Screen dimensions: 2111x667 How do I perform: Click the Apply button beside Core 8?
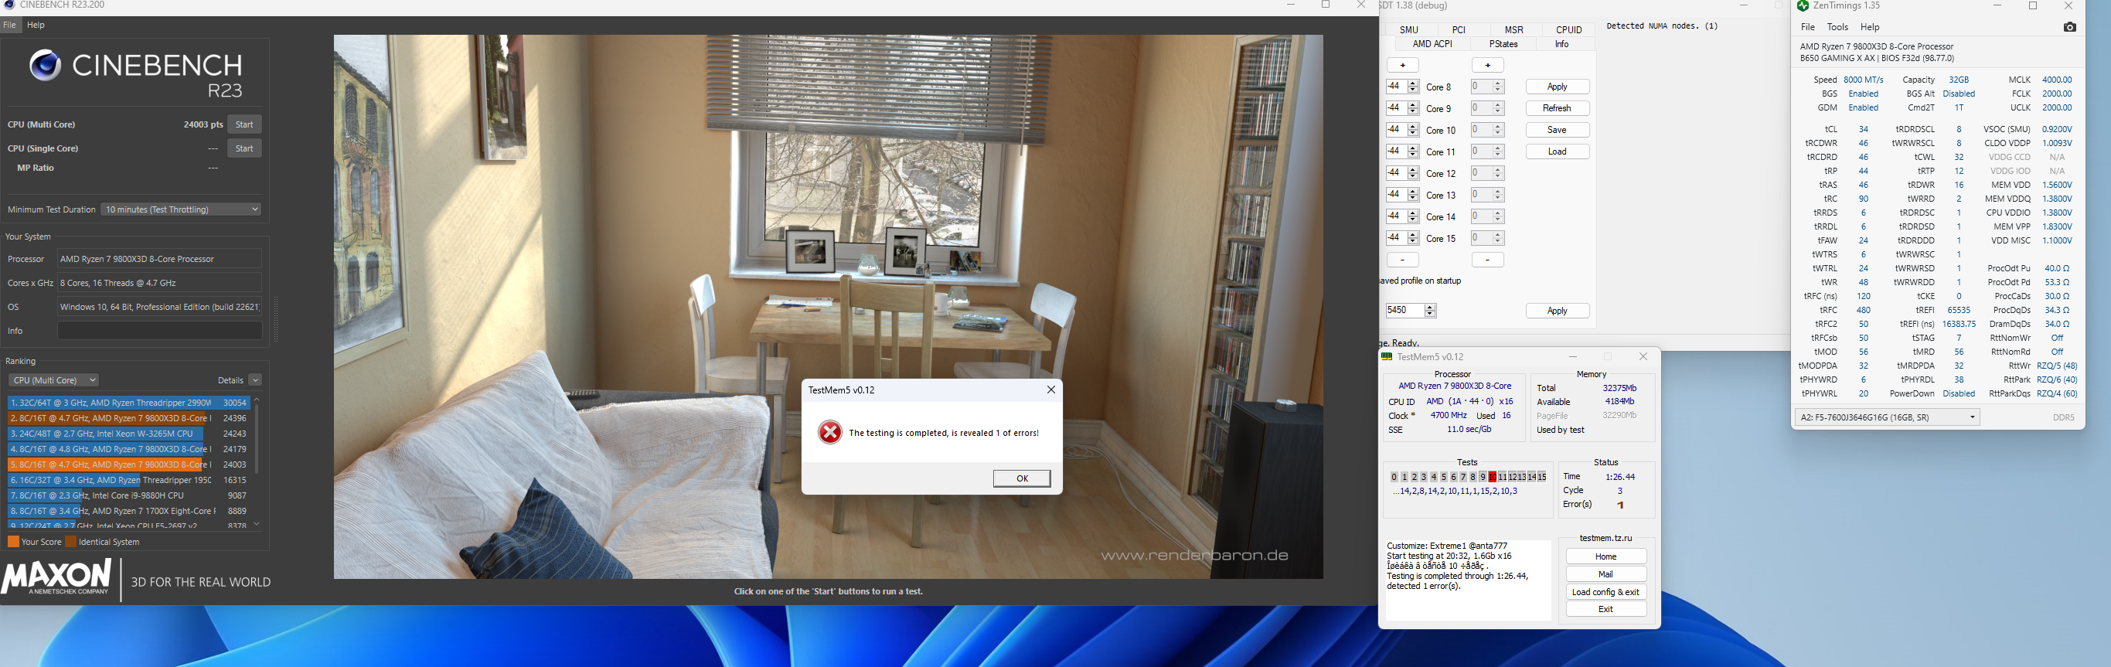point(1557,87)
